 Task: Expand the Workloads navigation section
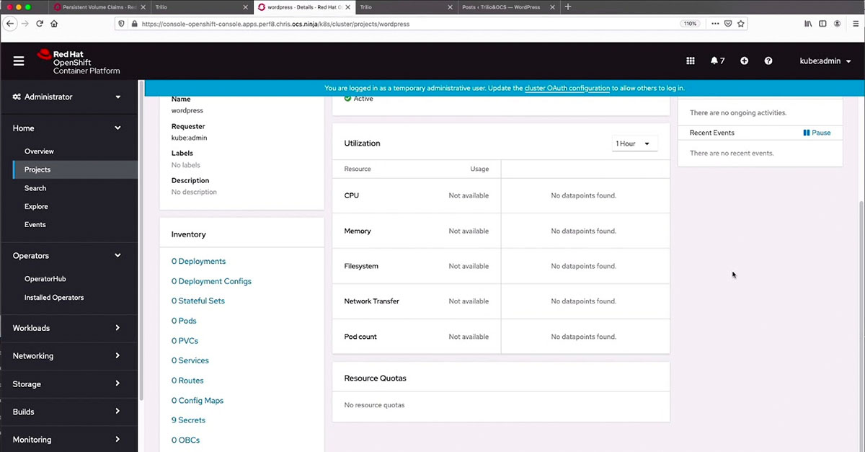tap(68, 328)
